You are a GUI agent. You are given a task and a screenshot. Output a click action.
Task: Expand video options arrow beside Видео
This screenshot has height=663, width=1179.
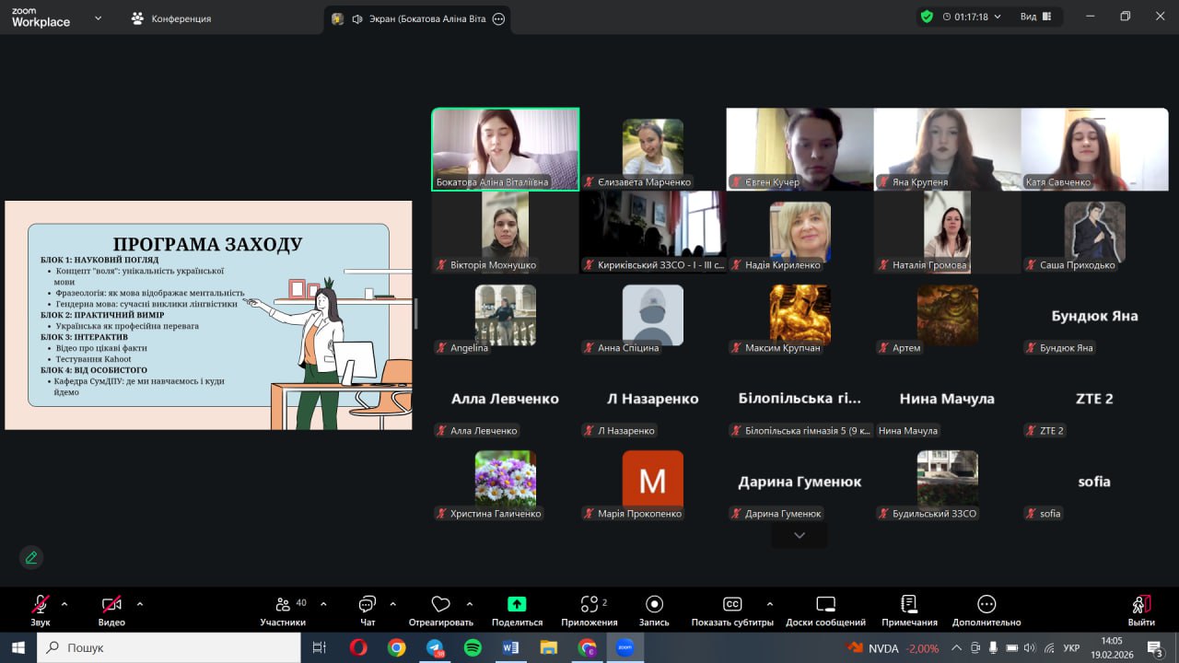click(x=140, y=604)
